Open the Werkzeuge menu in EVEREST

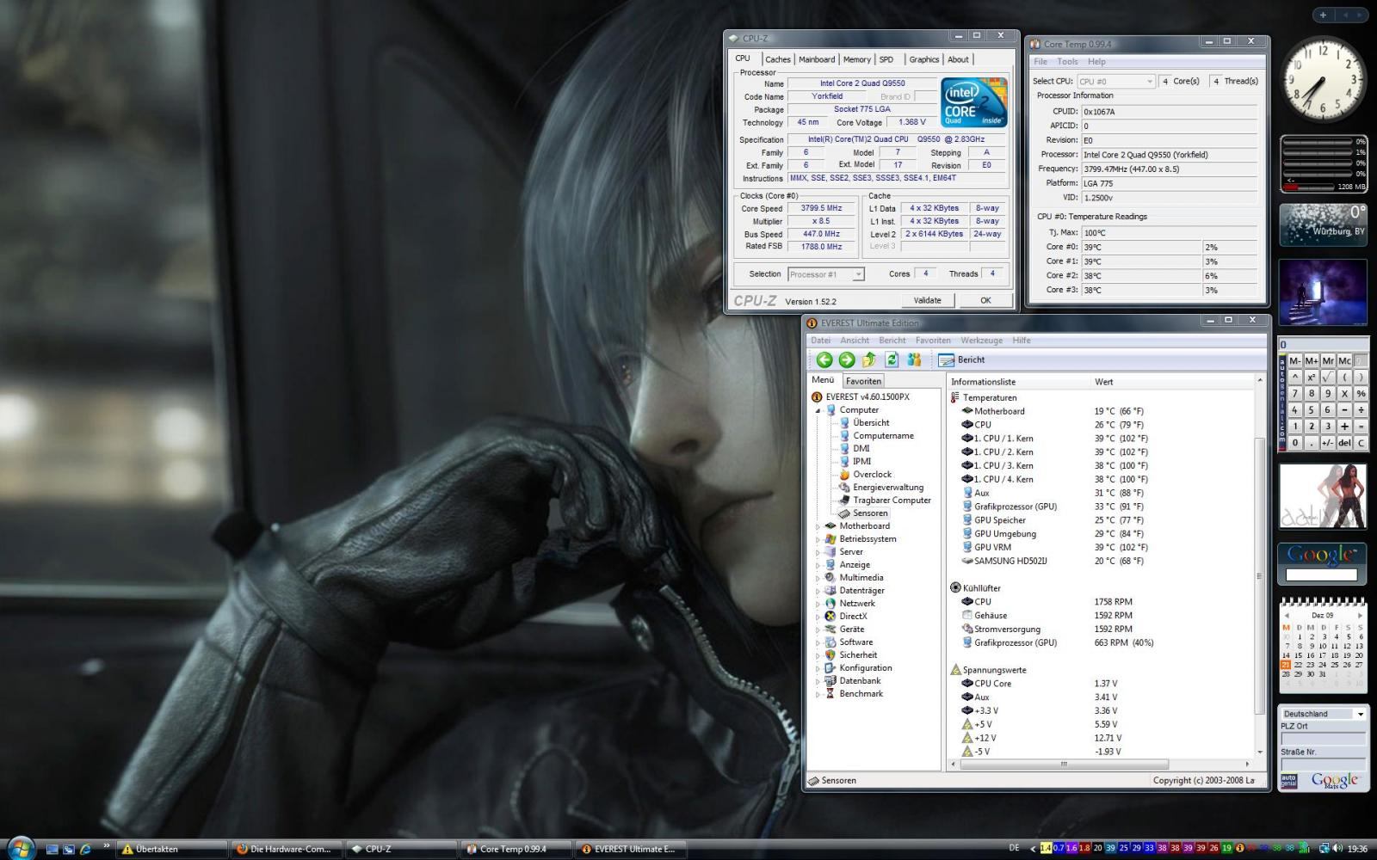tap(981, 341)
